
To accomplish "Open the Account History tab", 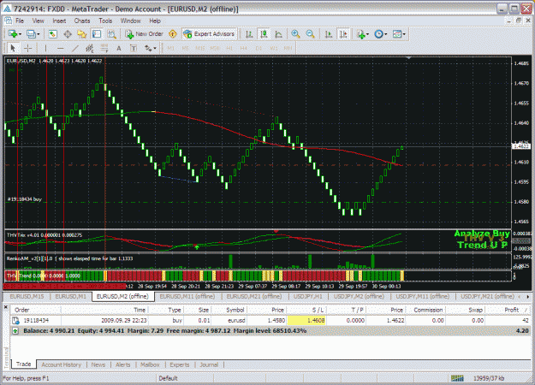I will tap(61, 364).
